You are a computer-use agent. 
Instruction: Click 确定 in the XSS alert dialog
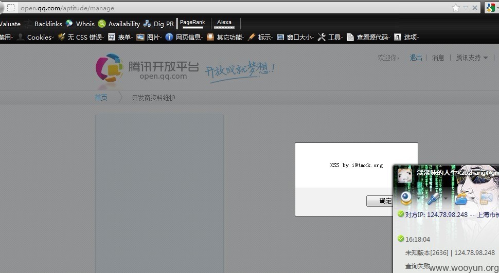tap(380, 201)
